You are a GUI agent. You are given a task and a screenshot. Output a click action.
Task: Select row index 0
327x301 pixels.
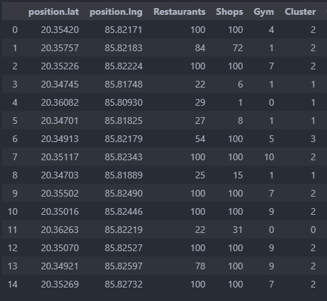15,30
